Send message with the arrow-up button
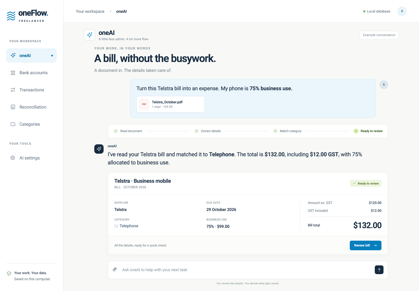Screen dimensions: 419x291 click(379, 270)
